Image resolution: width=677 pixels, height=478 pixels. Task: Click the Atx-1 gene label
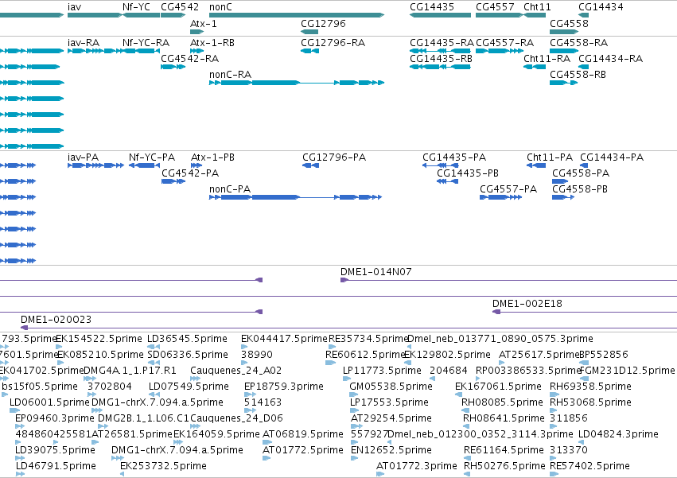[204, 23]
